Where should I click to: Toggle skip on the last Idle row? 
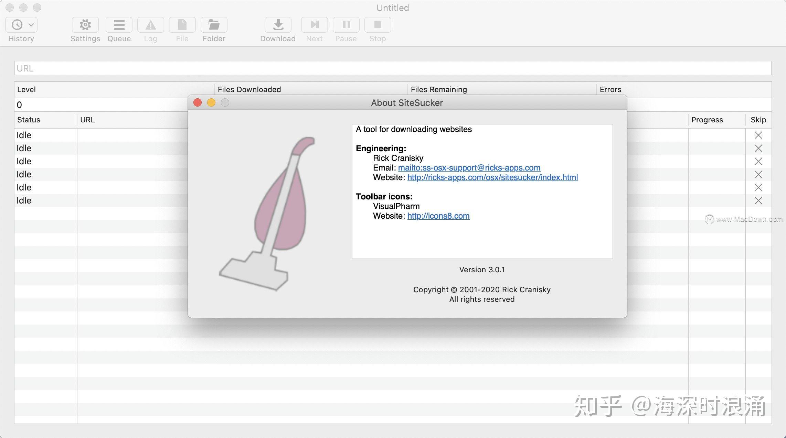point(758,200)
